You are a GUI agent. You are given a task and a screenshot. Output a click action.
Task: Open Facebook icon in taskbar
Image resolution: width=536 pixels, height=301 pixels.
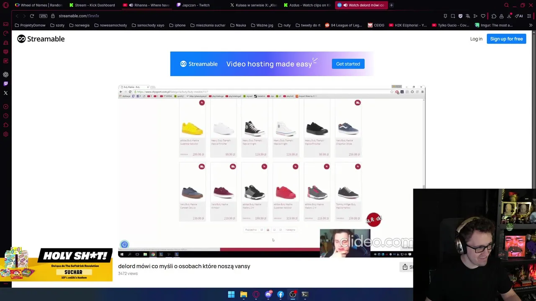pos(280,294)
